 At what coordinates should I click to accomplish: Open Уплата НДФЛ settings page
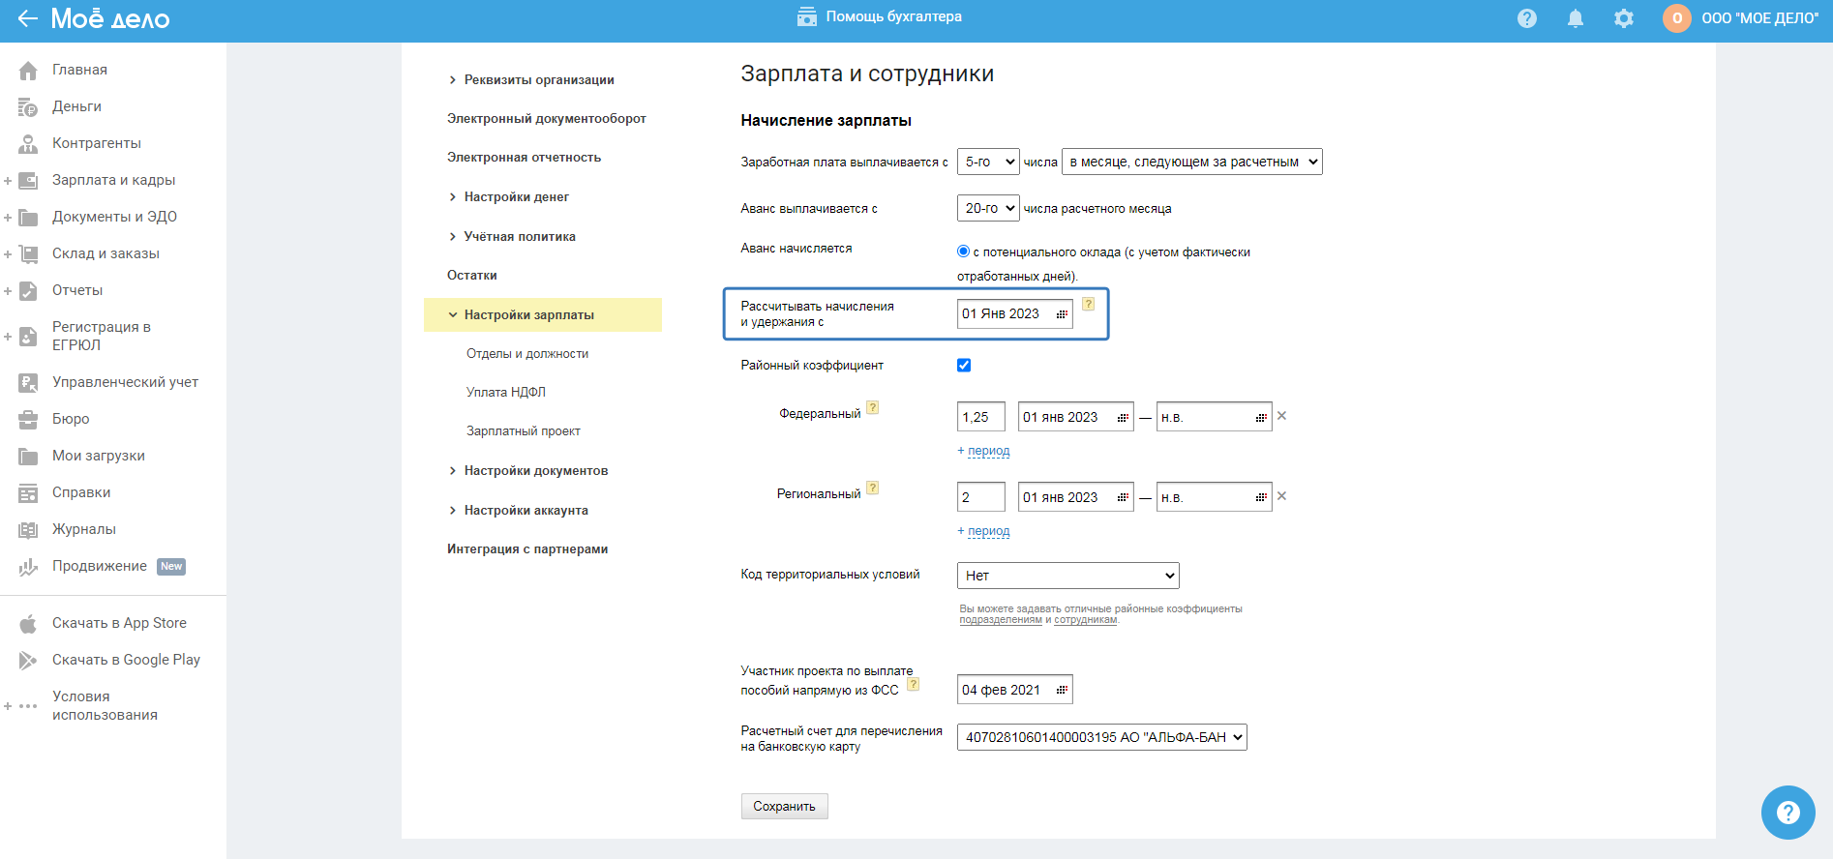[506, 393]
